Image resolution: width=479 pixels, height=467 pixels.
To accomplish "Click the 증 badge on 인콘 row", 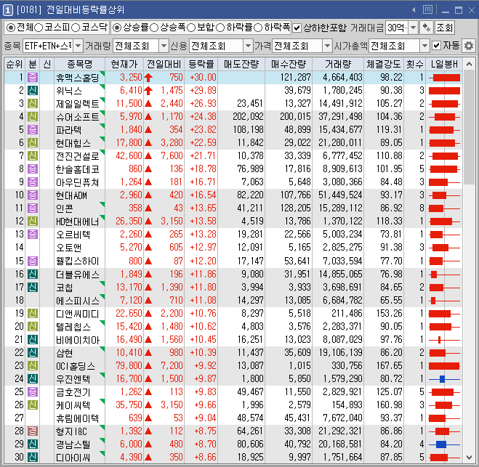I will pyautogui.click(x=33, y=208).
